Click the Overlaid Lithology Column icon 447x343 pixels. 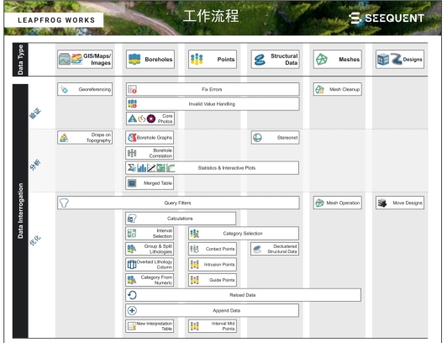tap(132, 265)
